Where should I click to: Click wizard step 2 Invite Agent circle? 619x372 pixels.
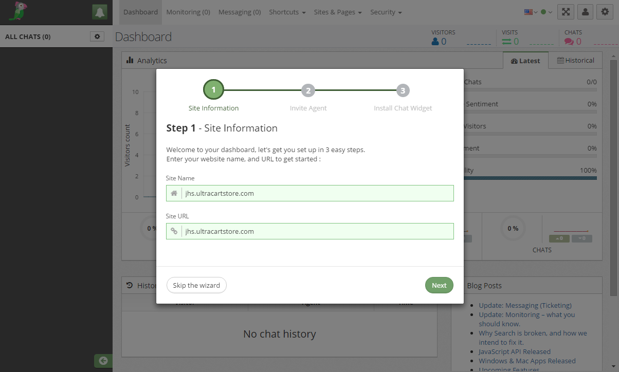click(308, 90)
